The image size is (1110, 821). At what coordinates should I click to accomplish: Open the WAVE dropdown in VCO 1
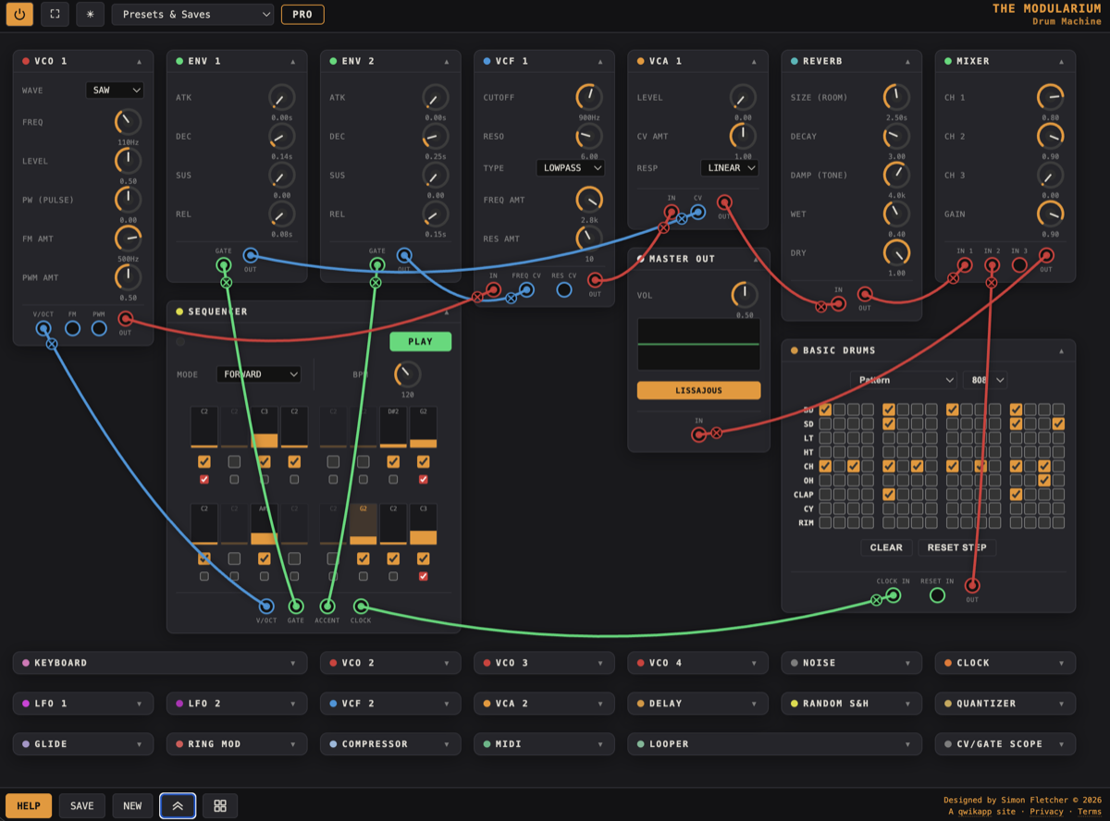click(x=114, y=90)
